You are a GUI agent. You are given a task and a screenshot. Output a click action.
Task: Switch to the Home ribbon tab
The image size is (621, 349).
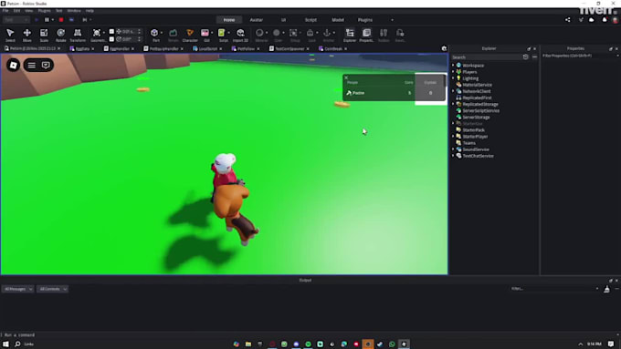(x=229, y=20)
